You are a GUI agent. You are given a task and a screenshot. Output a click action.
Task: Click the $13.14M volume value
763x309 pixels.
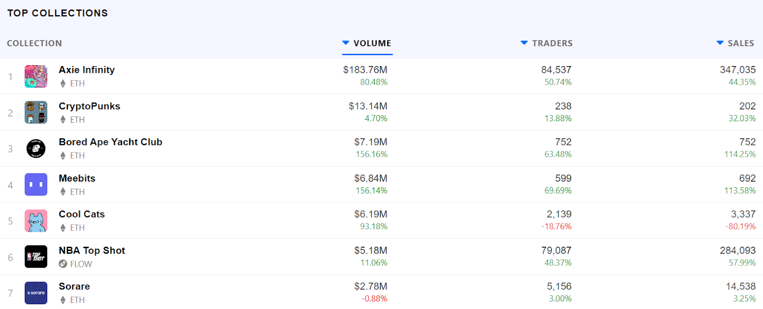point(368,106)
